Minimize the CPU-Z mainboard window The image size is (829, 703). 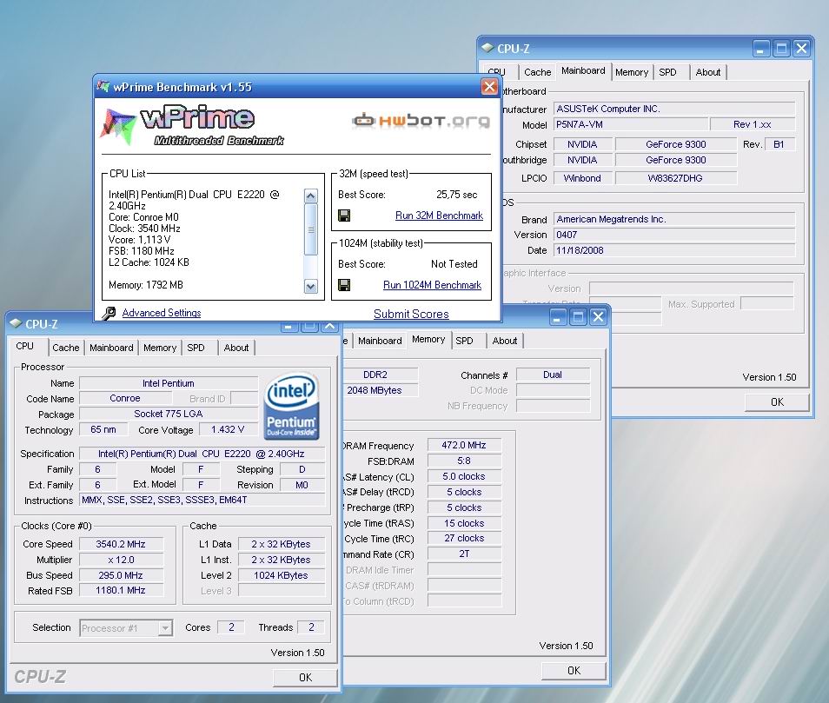tap(761, 49)
